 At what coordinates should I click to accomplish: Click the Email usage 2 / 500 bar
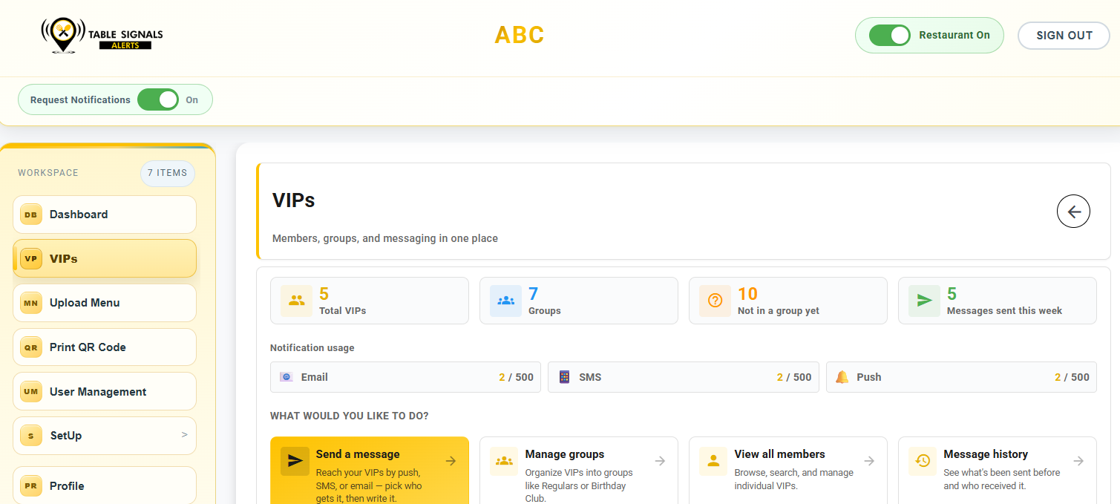pos(405,377)
